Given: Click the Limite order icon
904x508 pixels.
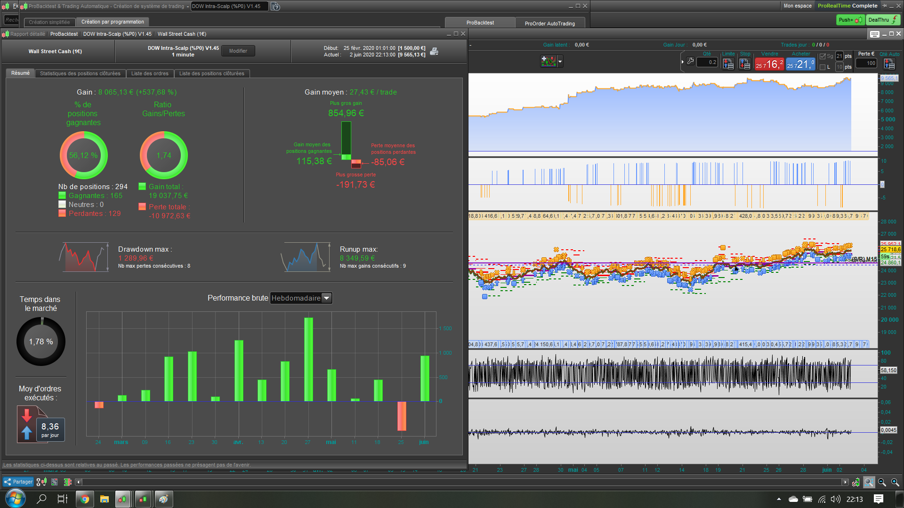Looking at the screenshot, I should click(x=728, y=63).
